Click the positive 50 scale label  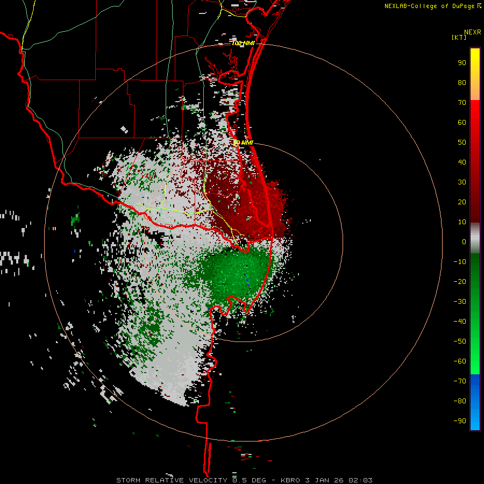(462, 143)
